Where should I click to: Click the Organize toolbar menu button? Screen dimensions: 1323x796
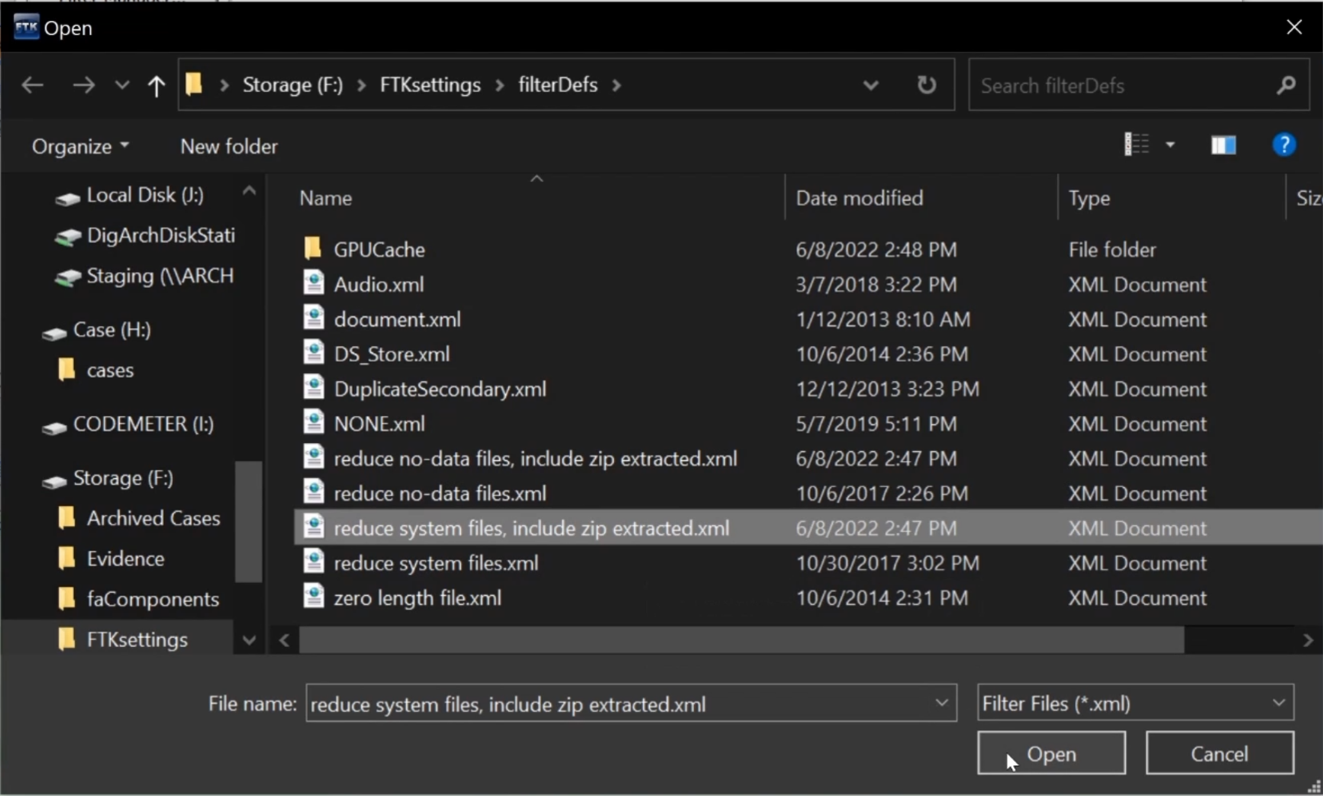(x=79, y=145)
